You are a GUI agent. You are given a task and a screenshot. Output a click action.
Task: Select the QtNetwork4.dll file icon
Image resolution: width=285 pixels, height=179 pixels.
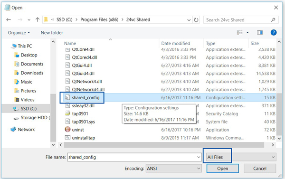coord(67,81)
